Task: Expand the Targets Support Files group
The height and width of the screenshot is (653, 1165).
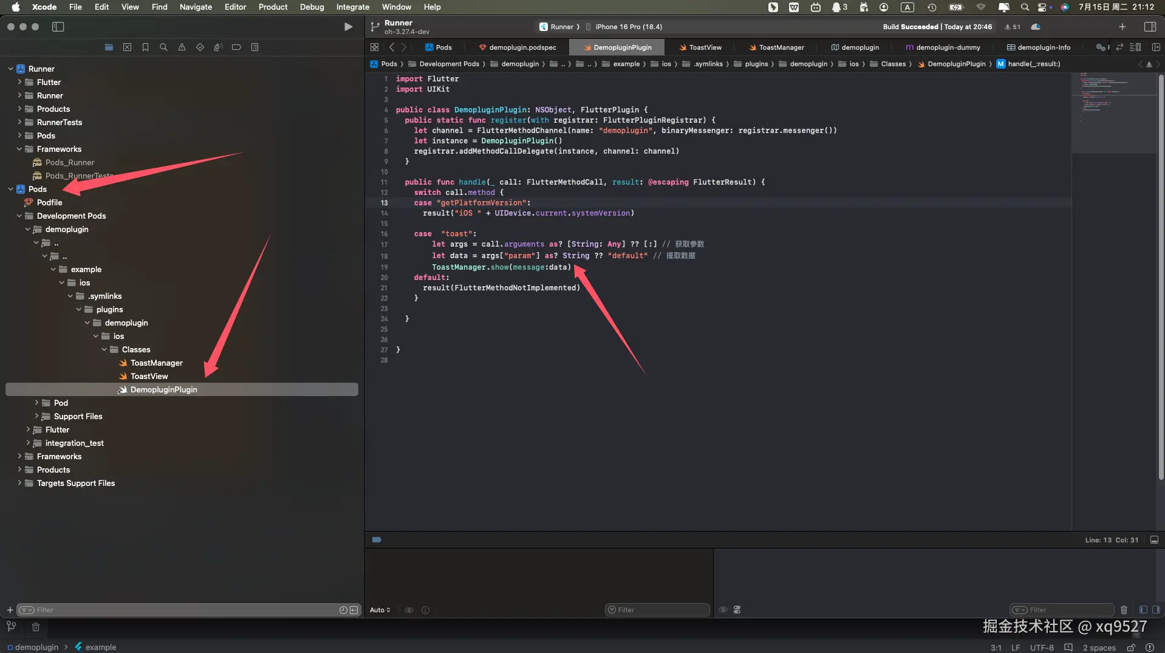Action: click(x=19, y=483)
